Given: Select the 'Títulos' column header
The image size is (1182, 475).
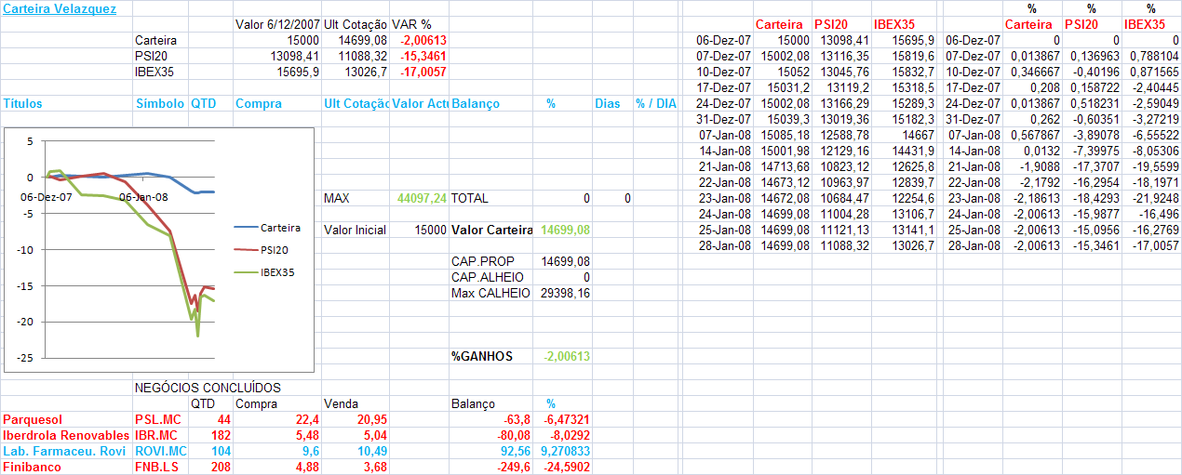Looking at the screenshot, I should point(22,104).
